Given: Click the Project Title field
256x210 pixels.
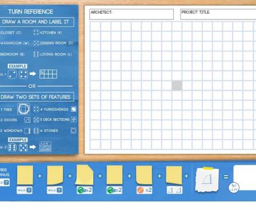Looking at the screenshot, I should [218, 14].
